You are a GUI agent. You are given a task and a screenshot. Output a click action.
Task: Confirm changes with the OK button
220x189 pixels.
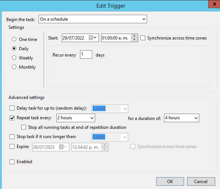click(x=170, y=182)
